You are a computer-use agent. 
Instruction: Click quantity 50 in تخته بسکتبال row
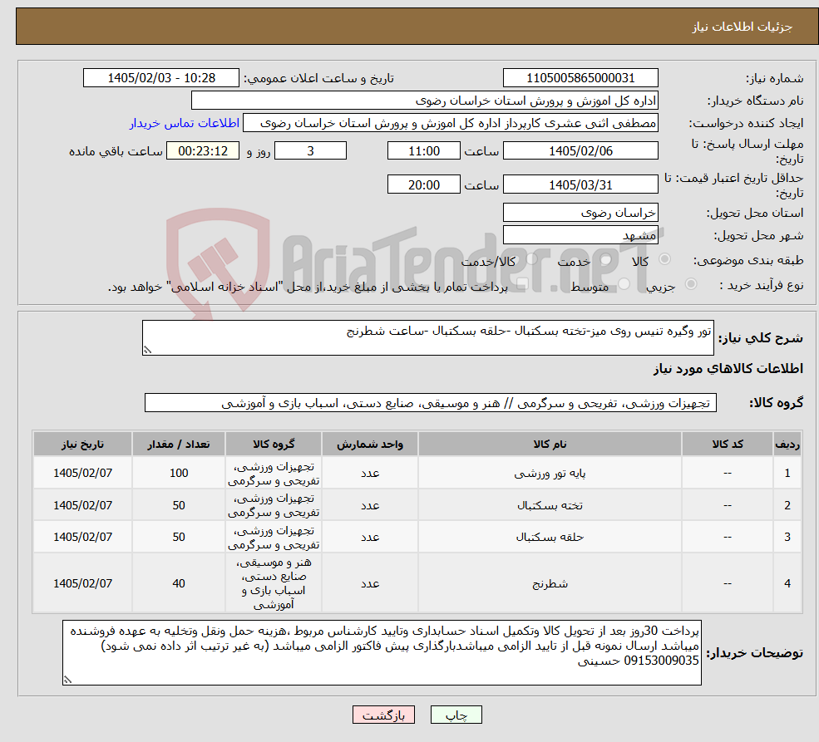[x=179, y=505]
